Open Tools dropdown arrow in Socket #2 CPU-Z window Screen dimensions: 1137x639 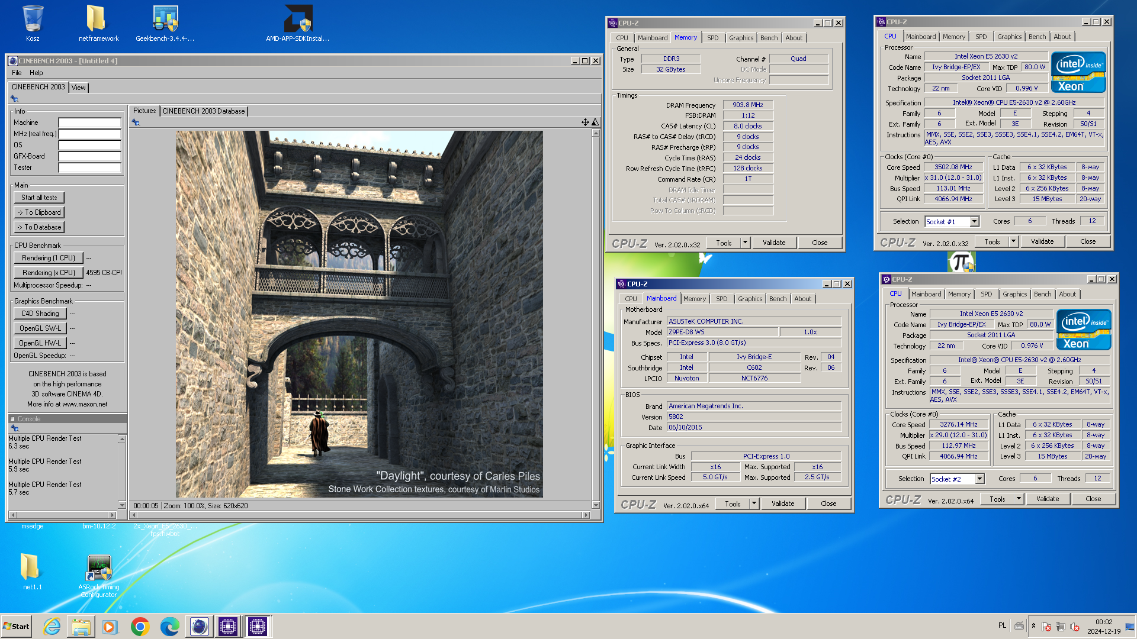point(1019,499)
